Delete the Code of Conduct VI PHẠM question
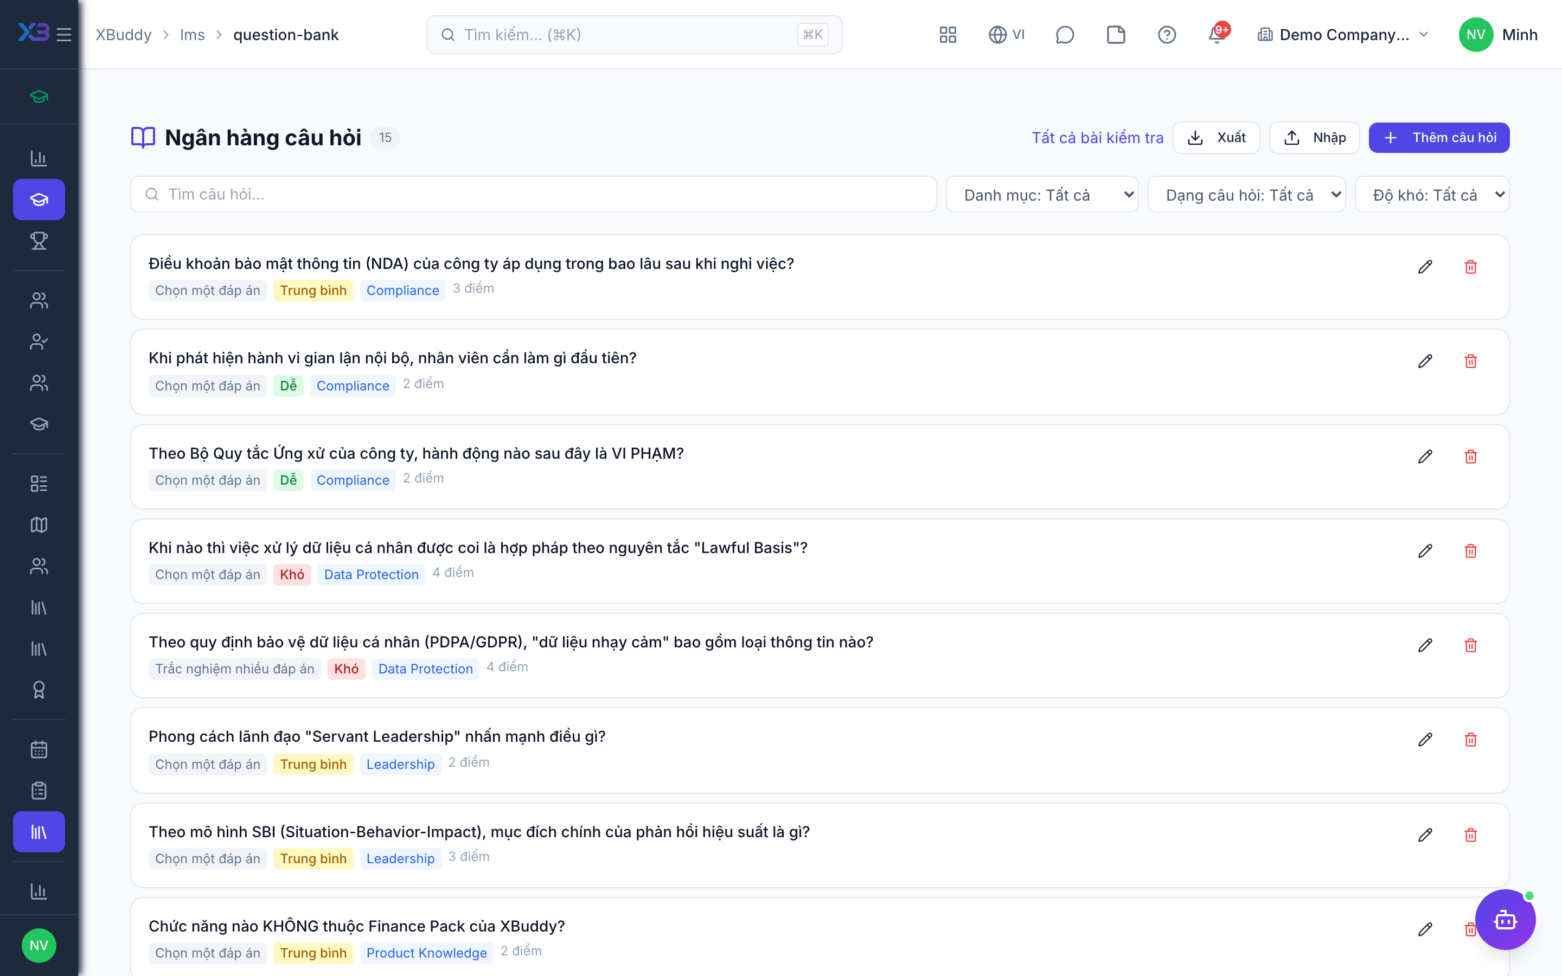This screenshot has height=976, width=1562. point(1470,457)
